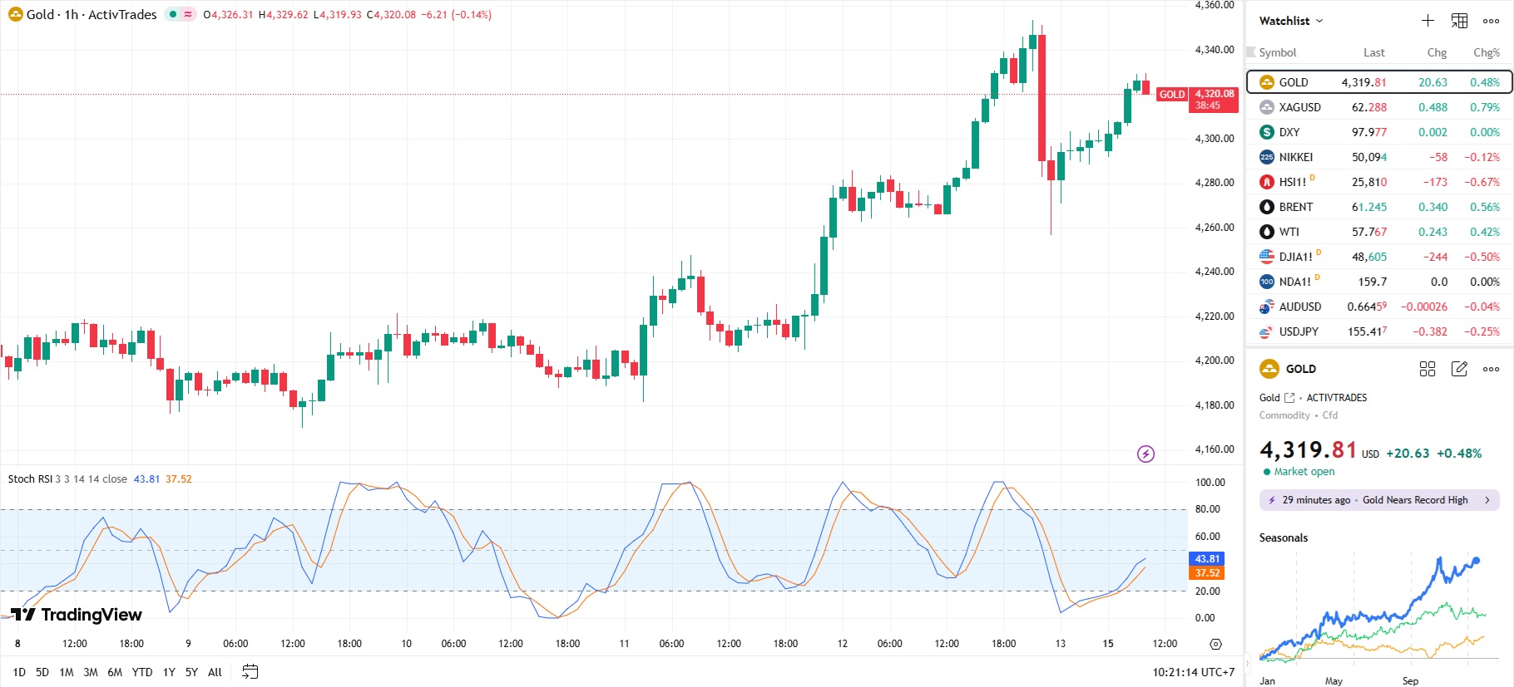This screenshot has height=687, width=1514.
Task: Add a symbol to the watchlist
Action: [x=1427, y=21]
